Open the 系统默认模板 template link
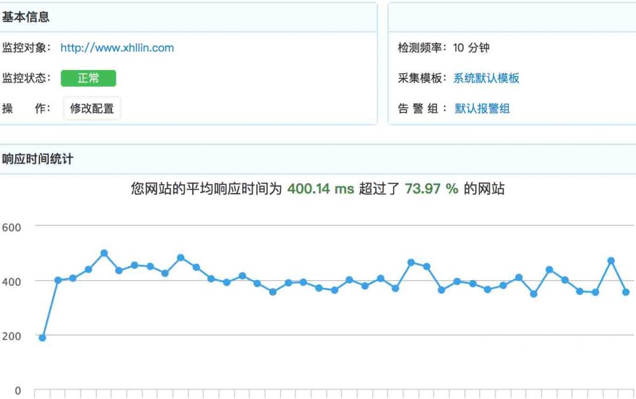This screenshot has height=399, width=636. 486,78
